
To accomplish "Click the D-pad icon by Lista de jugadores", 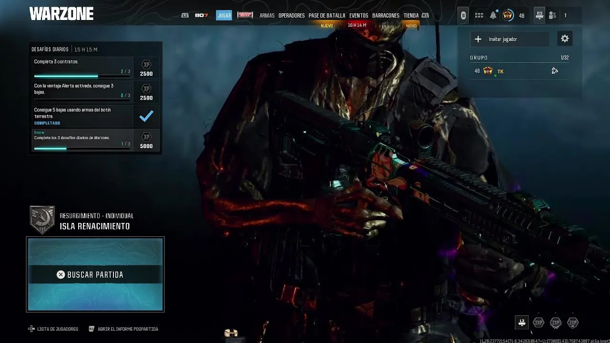I will click(31, 329).
